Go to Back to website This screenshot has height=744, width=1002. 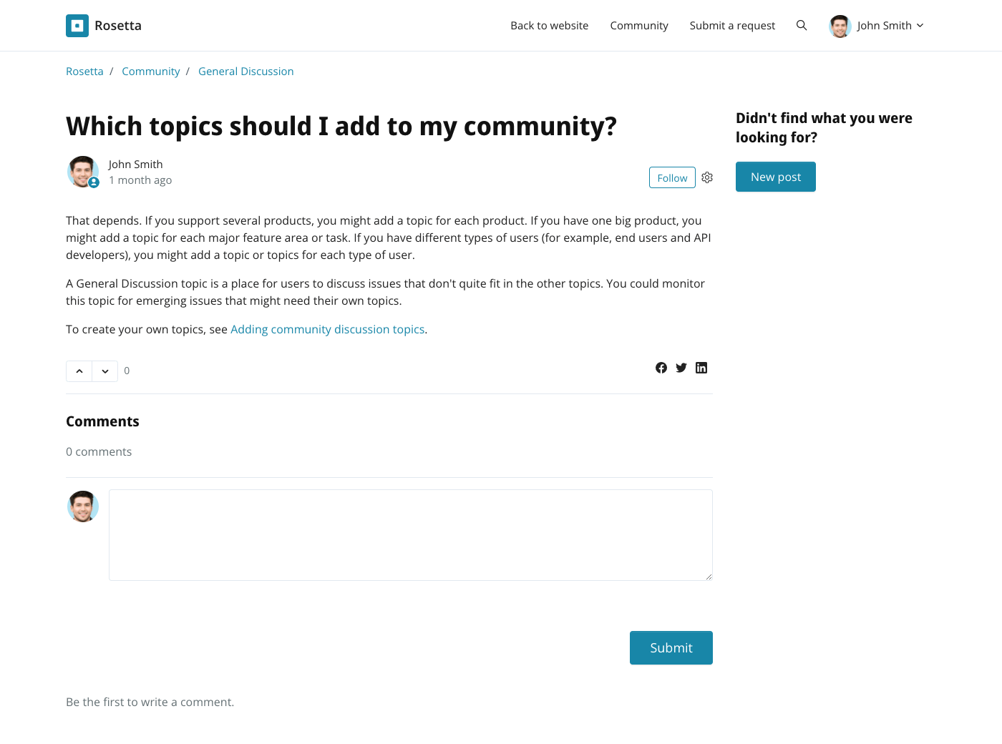coord(549,26)
